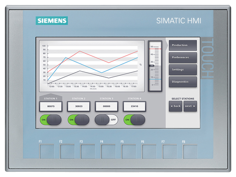Turn off Station 2 switch
236x177 pixels.
tap(78, 120)
